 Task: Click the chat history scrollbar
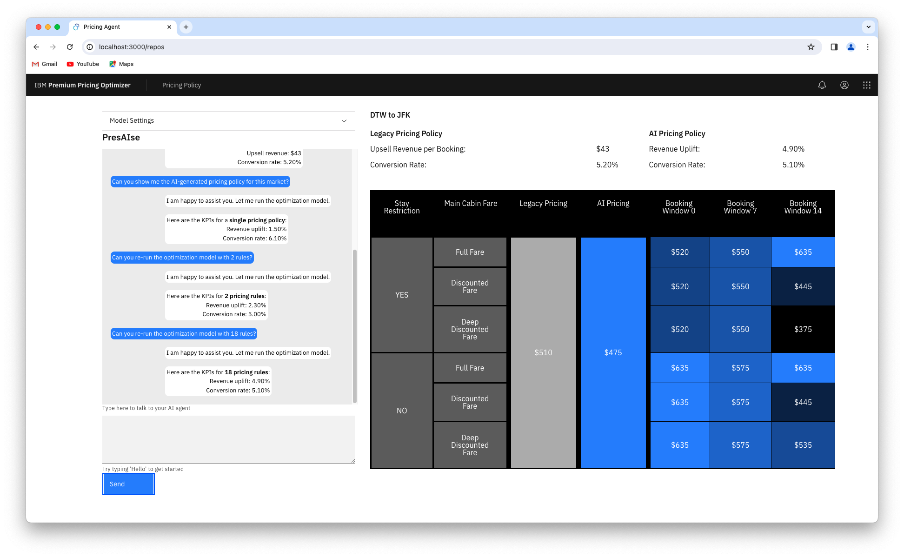[354, 325]
